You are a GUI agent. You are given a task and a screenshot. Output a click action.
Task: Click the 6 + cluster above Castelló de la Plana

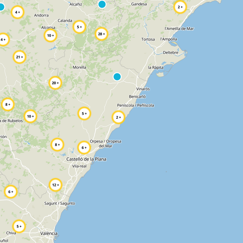tap(84, 148)
